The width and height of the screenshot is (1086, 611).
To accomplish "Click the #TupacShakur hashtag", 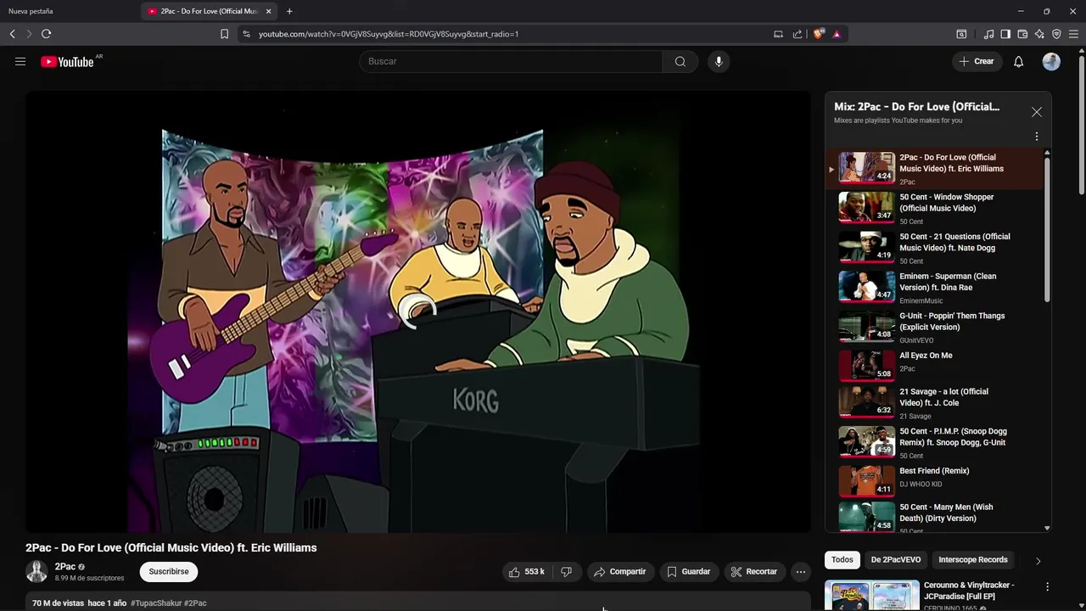I will pos(155,603).
